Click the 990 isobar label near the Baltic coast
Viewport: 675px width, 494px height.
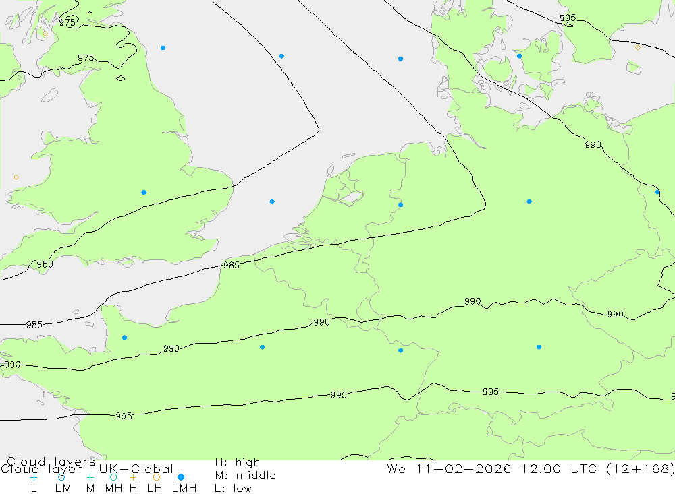593,144
